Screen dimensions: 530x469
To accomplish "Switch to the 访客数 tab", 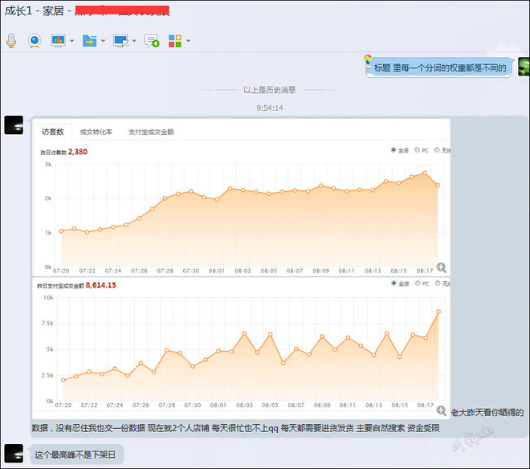I will point(53,132).
